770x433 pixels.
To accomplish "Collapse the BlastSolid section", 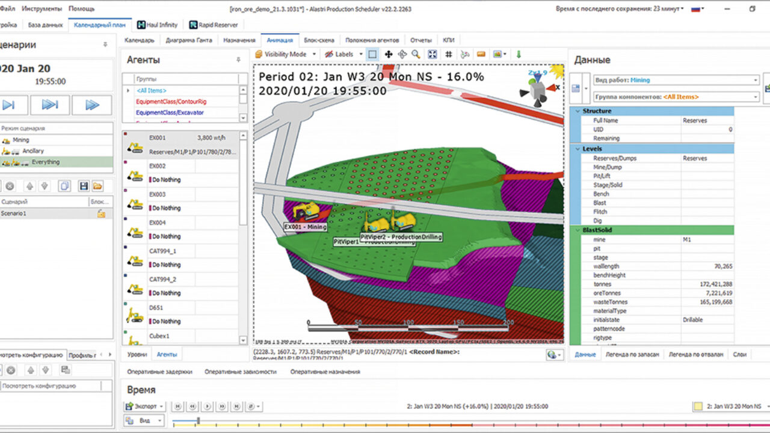I will 576,230.
